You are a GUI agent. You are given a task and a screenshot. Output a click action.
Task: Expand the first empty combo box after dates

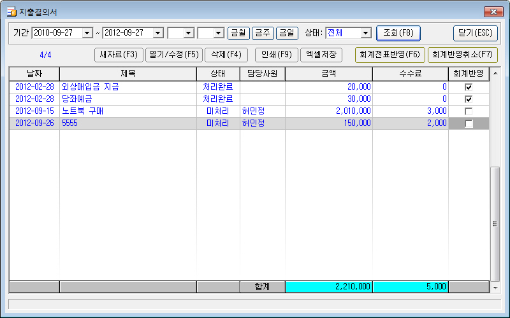188,33
